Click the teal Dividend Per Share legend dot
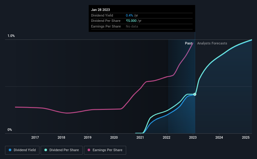Screen dimensions: 257x159 tap(46, 150)
